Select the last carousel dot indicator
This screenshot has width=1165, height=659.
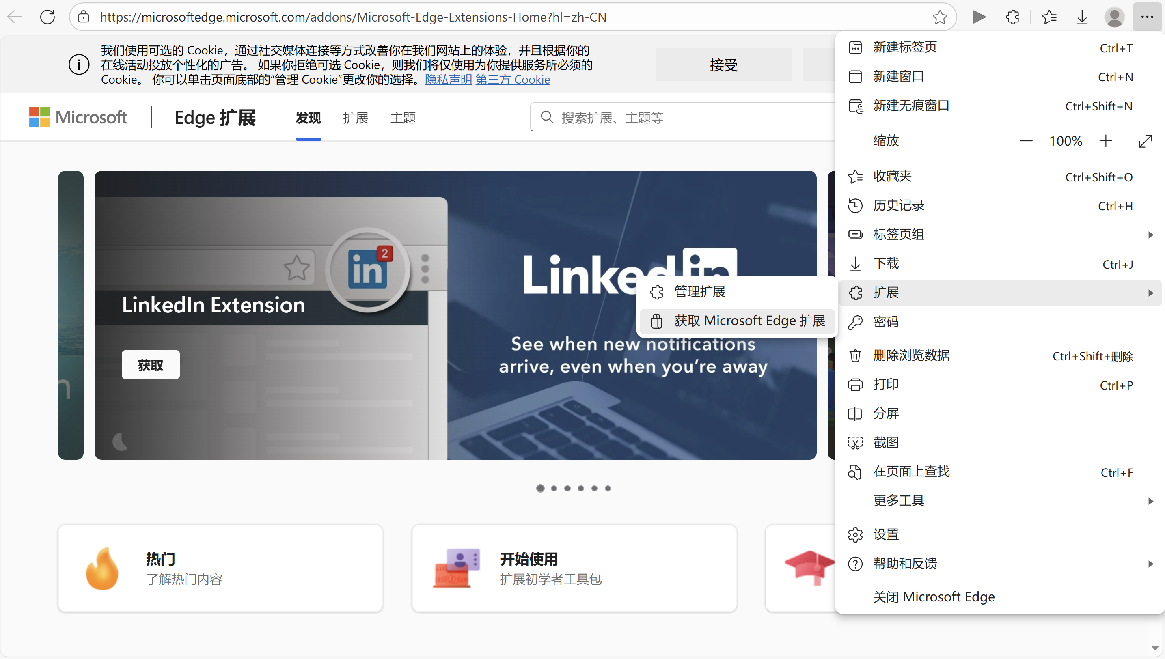point(608,489)
